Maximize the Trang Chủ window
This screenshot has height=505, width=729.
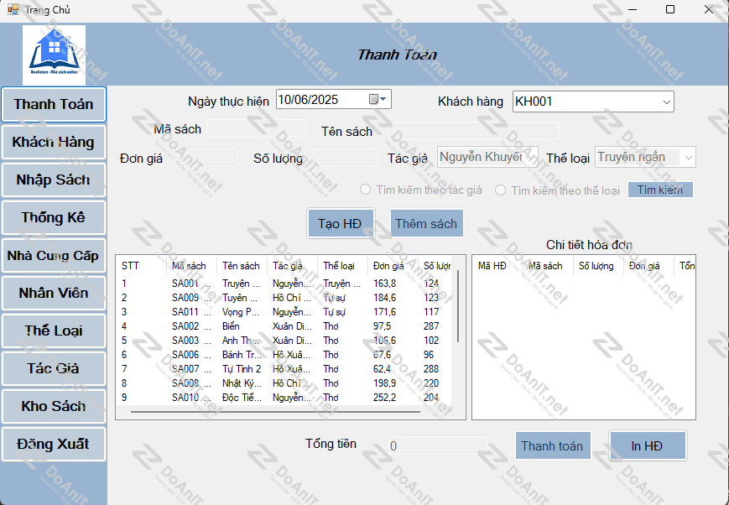(x=669, y=9)
